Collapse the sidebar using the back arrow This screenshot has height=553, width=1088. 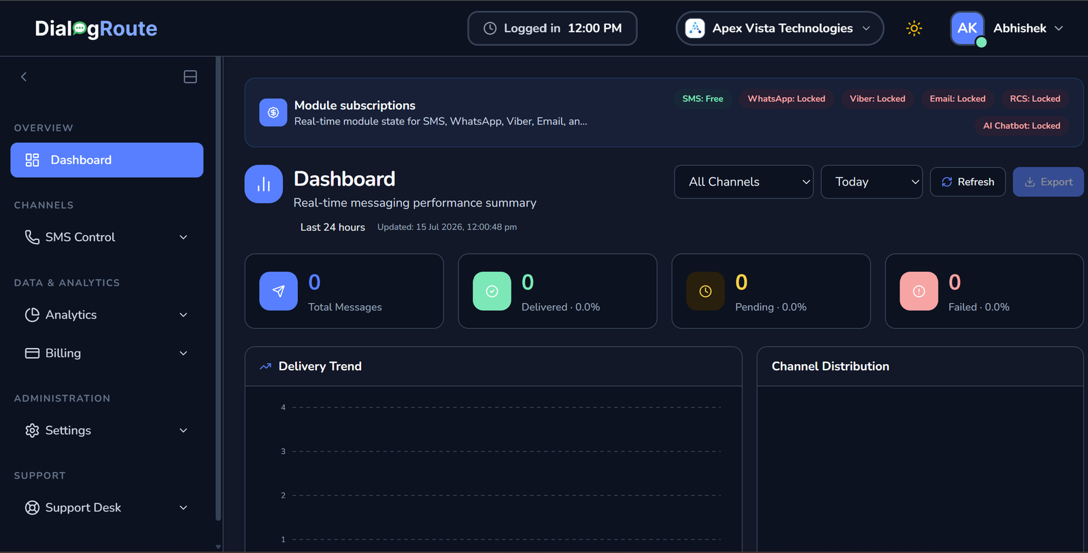tap(24, 77)
